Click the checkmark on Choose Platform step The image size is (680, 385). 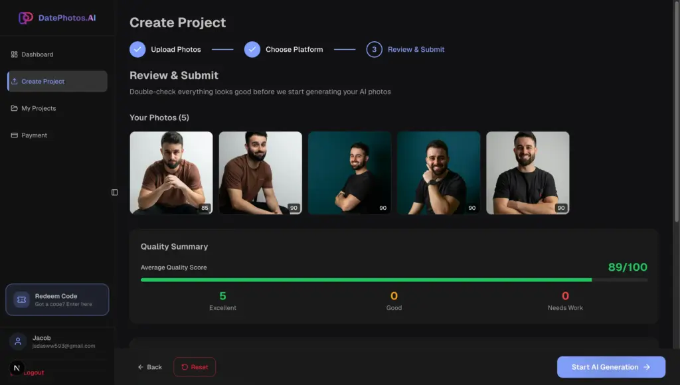[x=252, y=49]
